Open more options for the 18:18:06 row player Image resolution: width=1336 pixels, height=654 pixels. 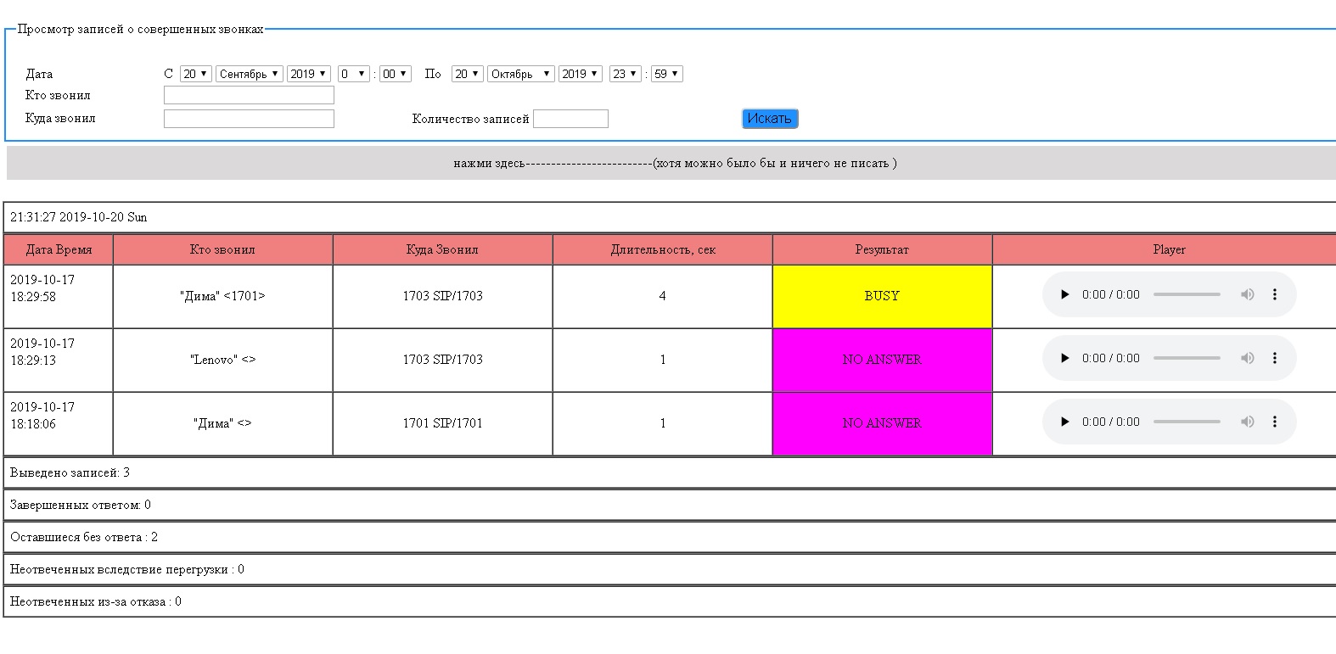1274,422
